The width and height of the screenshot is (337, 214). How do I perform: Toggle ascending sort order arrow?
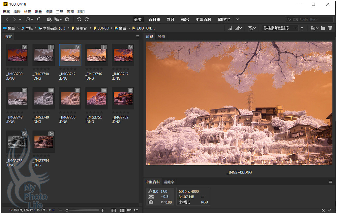(x=302, y=28)
